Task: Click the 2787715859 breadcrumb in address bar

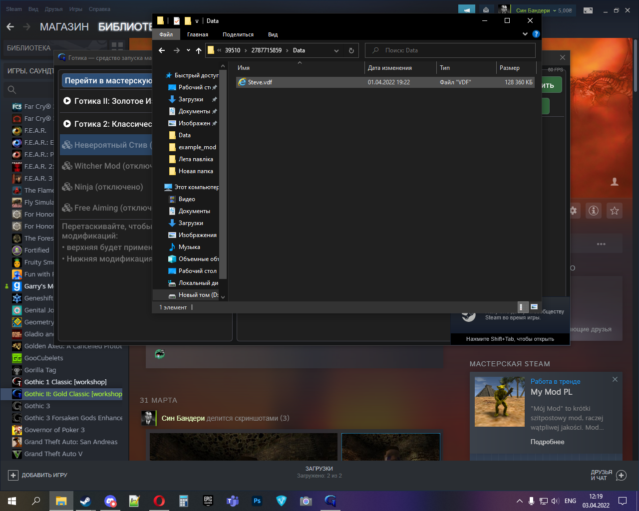Action: click(267, 50)
